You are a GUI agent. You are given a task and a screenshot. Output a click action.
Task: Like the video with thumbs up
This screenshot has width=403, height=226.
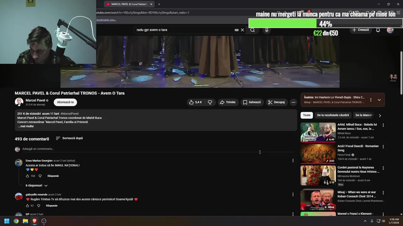pos(195,102)
